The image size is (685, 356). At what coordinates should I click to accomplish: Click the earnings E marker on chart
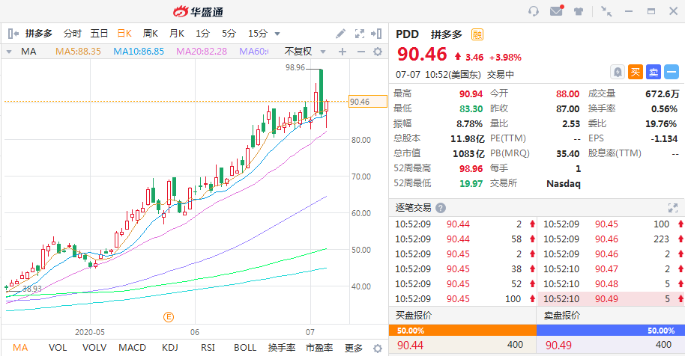[x=169, y=317]
